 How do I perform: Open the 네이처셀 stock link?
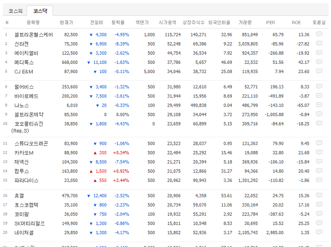click(24, 233)
